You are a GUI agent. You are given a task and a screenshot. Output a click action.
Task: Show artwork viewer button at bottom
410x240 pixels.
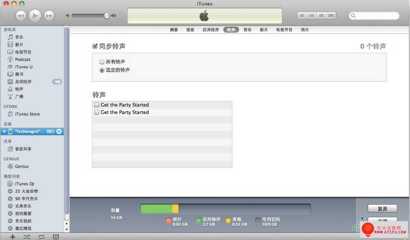click(56, 237)
